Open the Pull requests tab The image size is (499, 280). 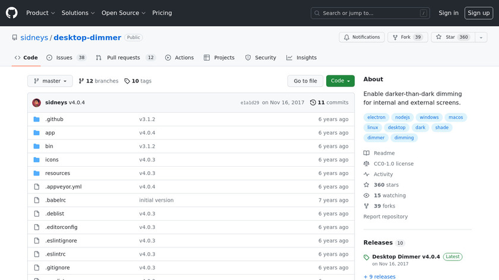[125, 58]
